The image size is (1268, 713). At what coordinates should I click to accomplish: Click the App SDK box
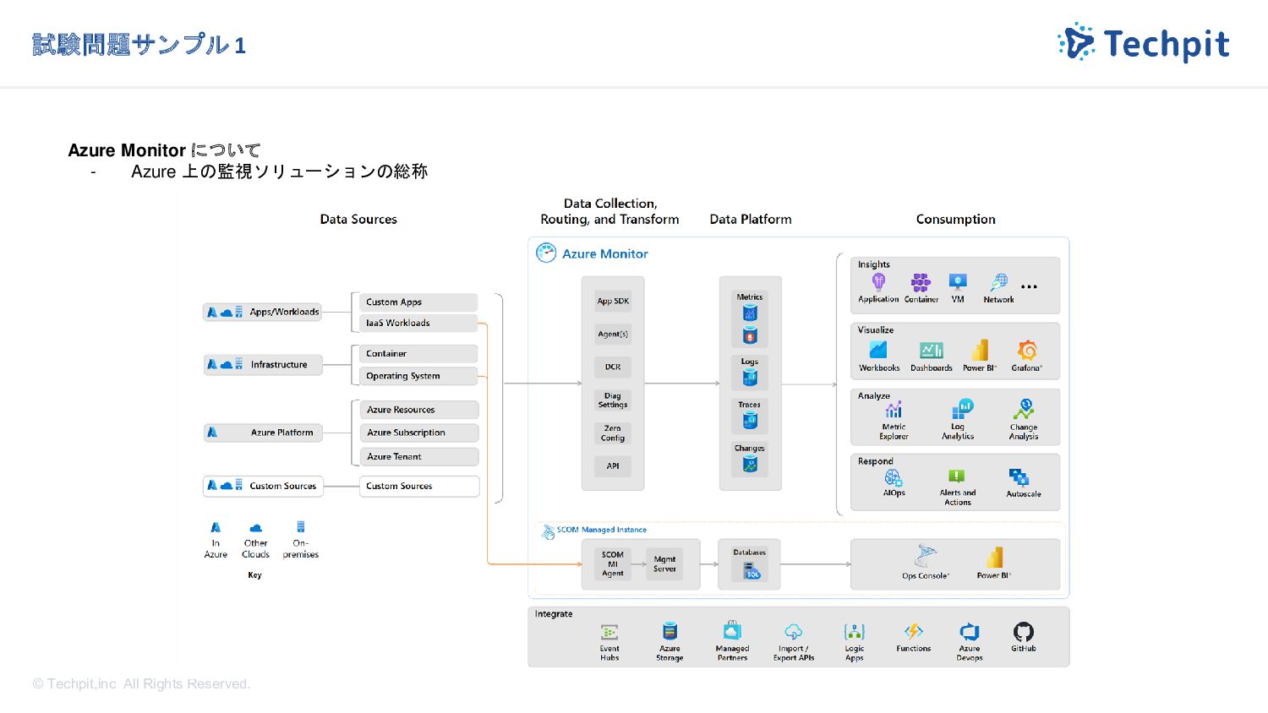pos(613,301)
